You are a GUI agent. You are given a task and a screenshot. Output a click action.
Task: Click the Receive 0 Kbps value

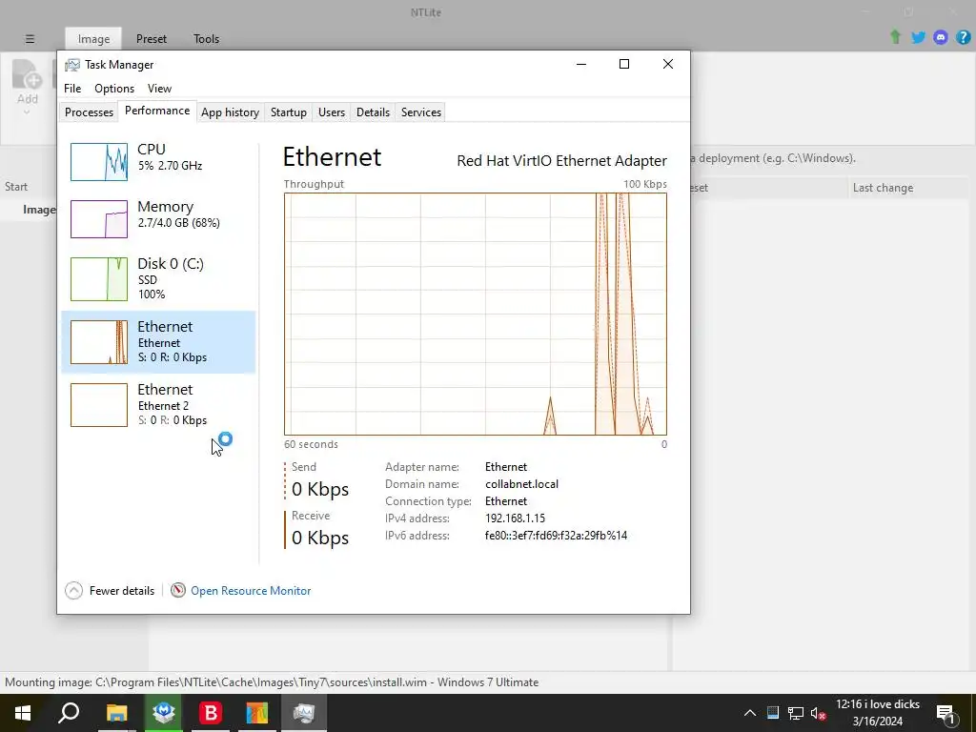[320, 538]
